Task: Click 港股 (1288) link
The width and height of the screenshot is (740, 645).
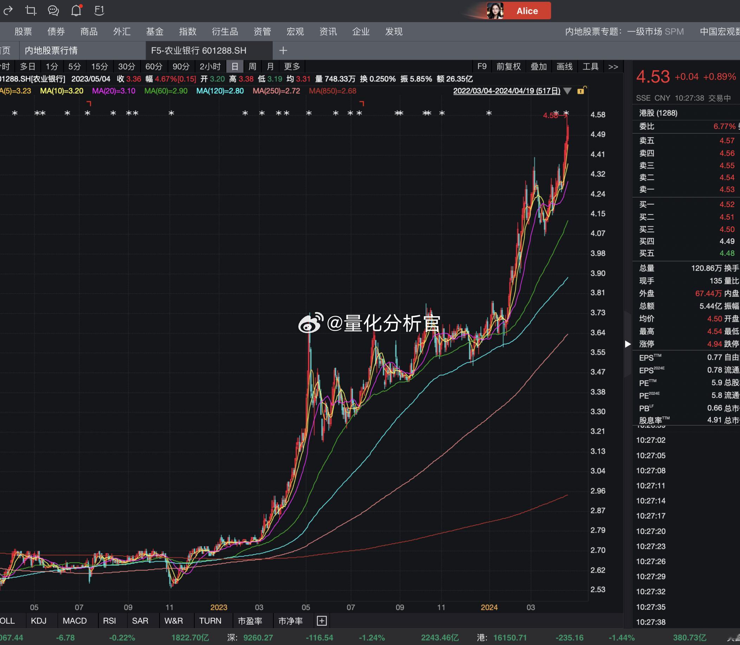Action: 658,113
